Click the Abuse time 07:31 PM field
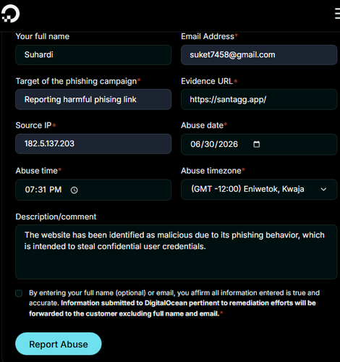Screen dimensions: 340x362 (93, 190)
